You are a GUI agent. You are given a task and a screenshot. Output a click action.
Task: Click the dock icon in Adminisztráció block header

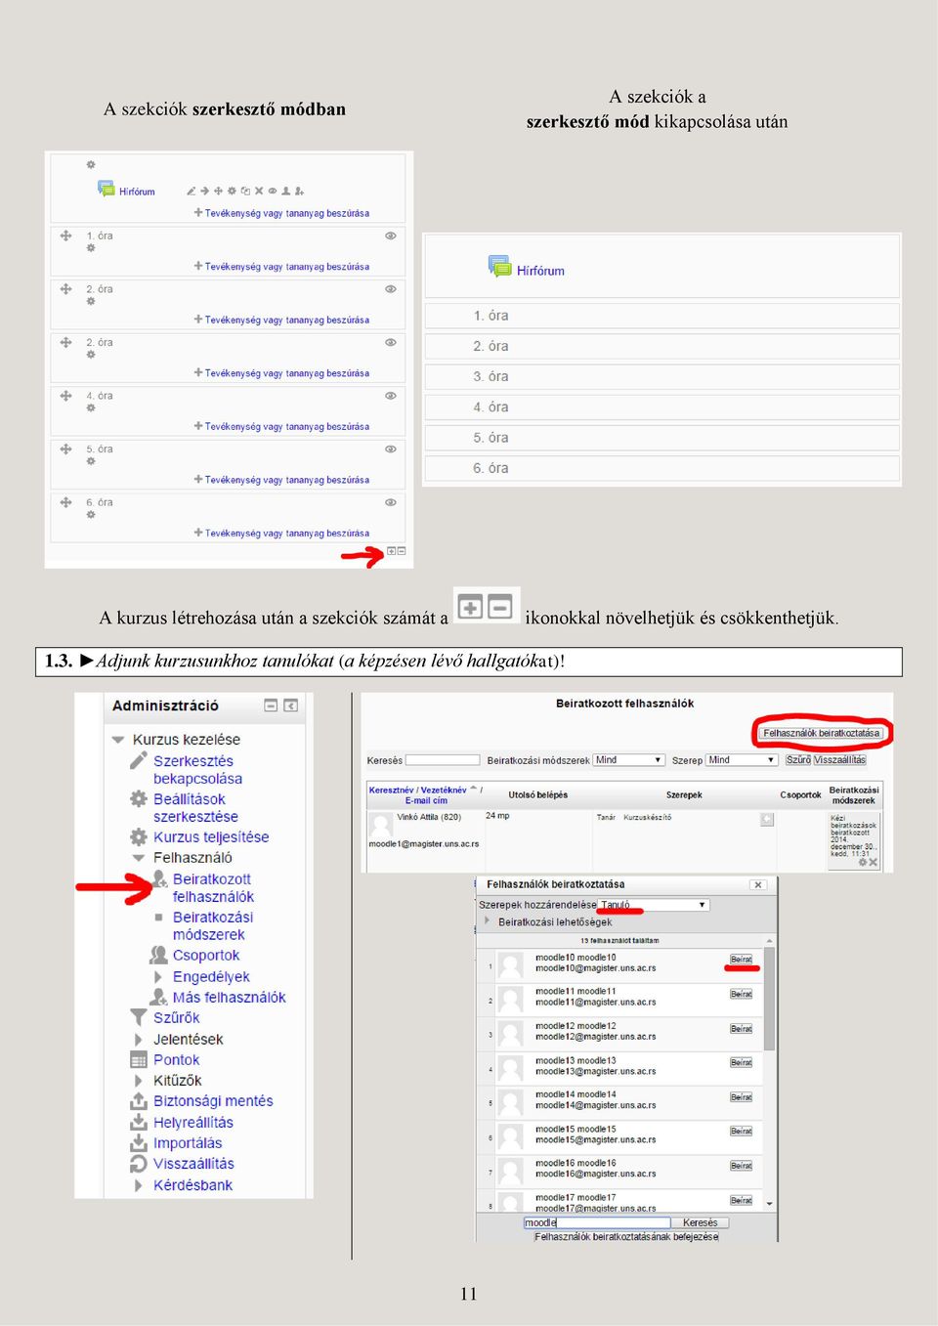290,706
